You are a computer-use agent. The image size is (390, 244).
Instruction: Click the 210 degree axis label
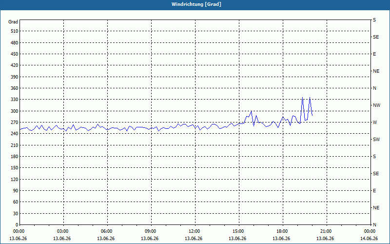pyautogui.click(x=15, y=145)
